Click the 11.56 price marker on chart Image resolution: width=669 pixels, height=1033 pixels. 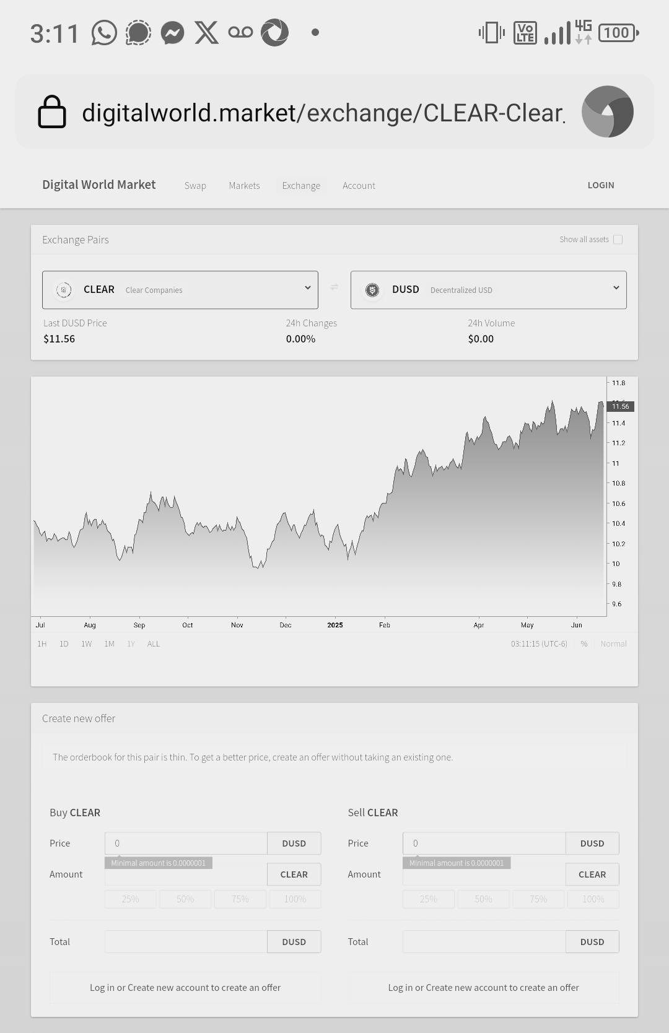620,406
